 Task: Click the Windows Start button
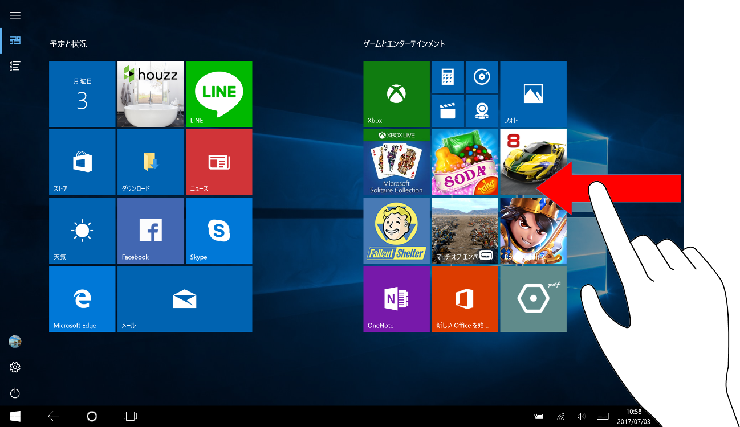15,416
